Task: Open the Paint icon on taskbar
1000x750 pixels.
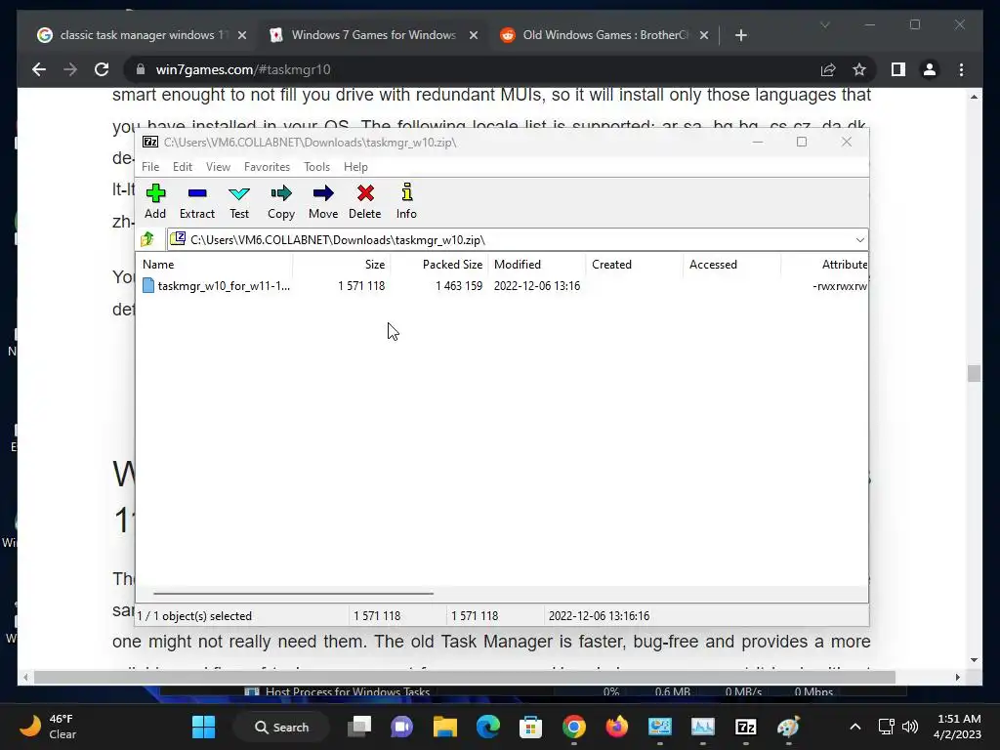Action: click(789, 727)
